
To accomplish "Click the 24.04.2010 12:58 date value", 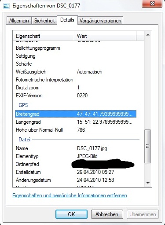I will (x=95, y=180).
